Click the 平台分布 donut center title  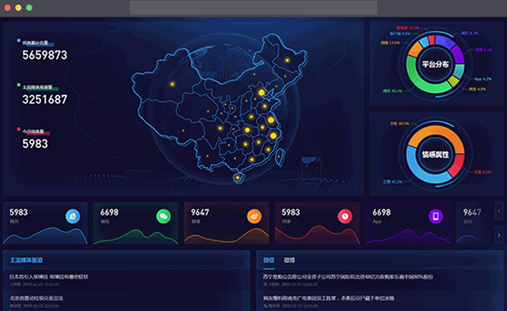point(435,64)
